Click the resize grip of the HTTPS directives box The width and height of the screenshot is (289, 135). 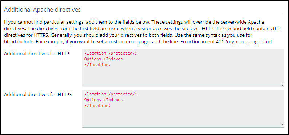point(282,126)
